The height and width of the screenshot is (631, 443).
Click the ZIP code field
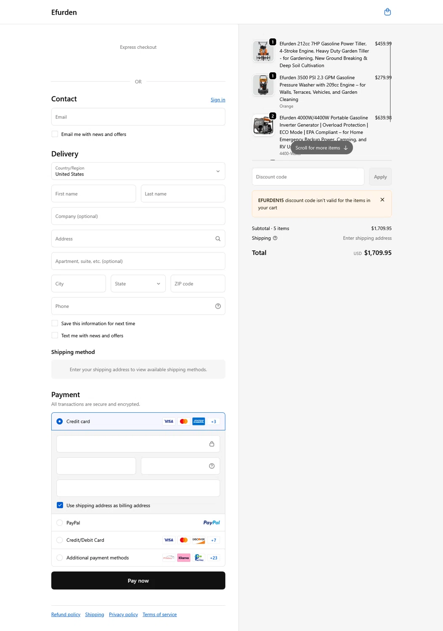pyautogui.click(x=198, y=284)
